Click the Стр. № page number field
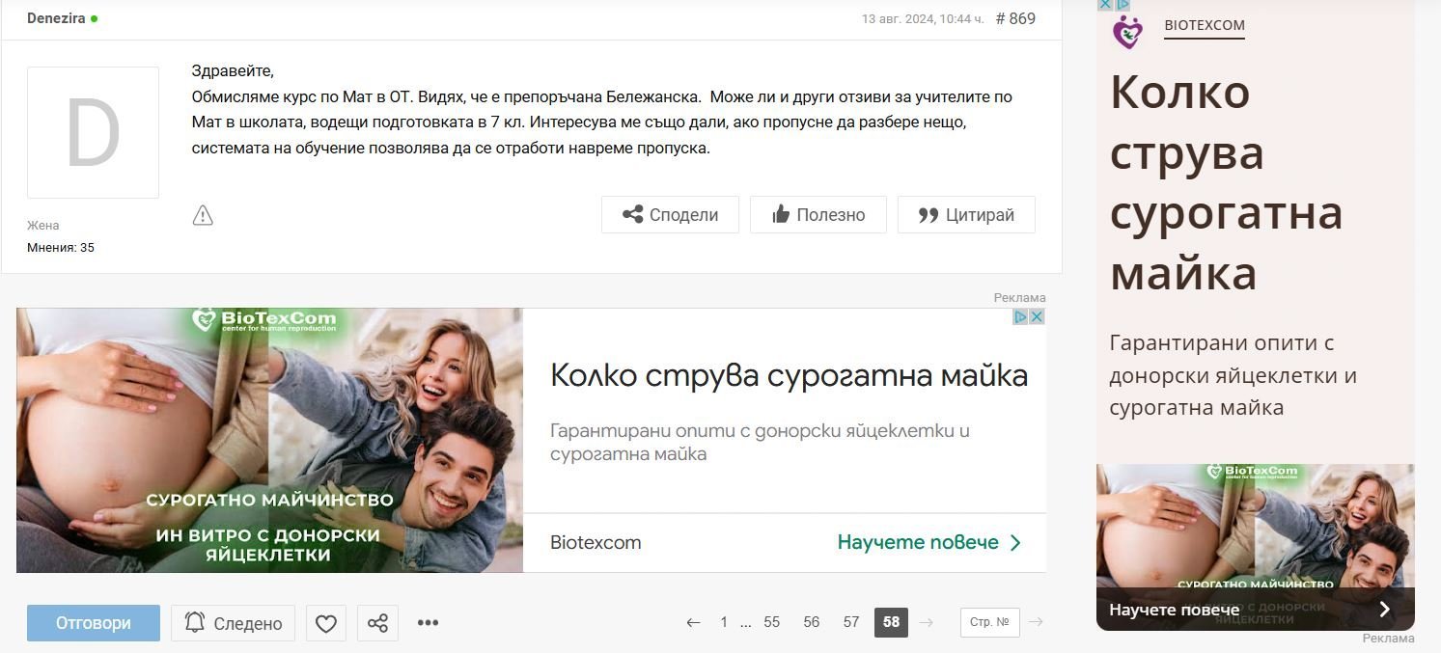 pos(989,623)
